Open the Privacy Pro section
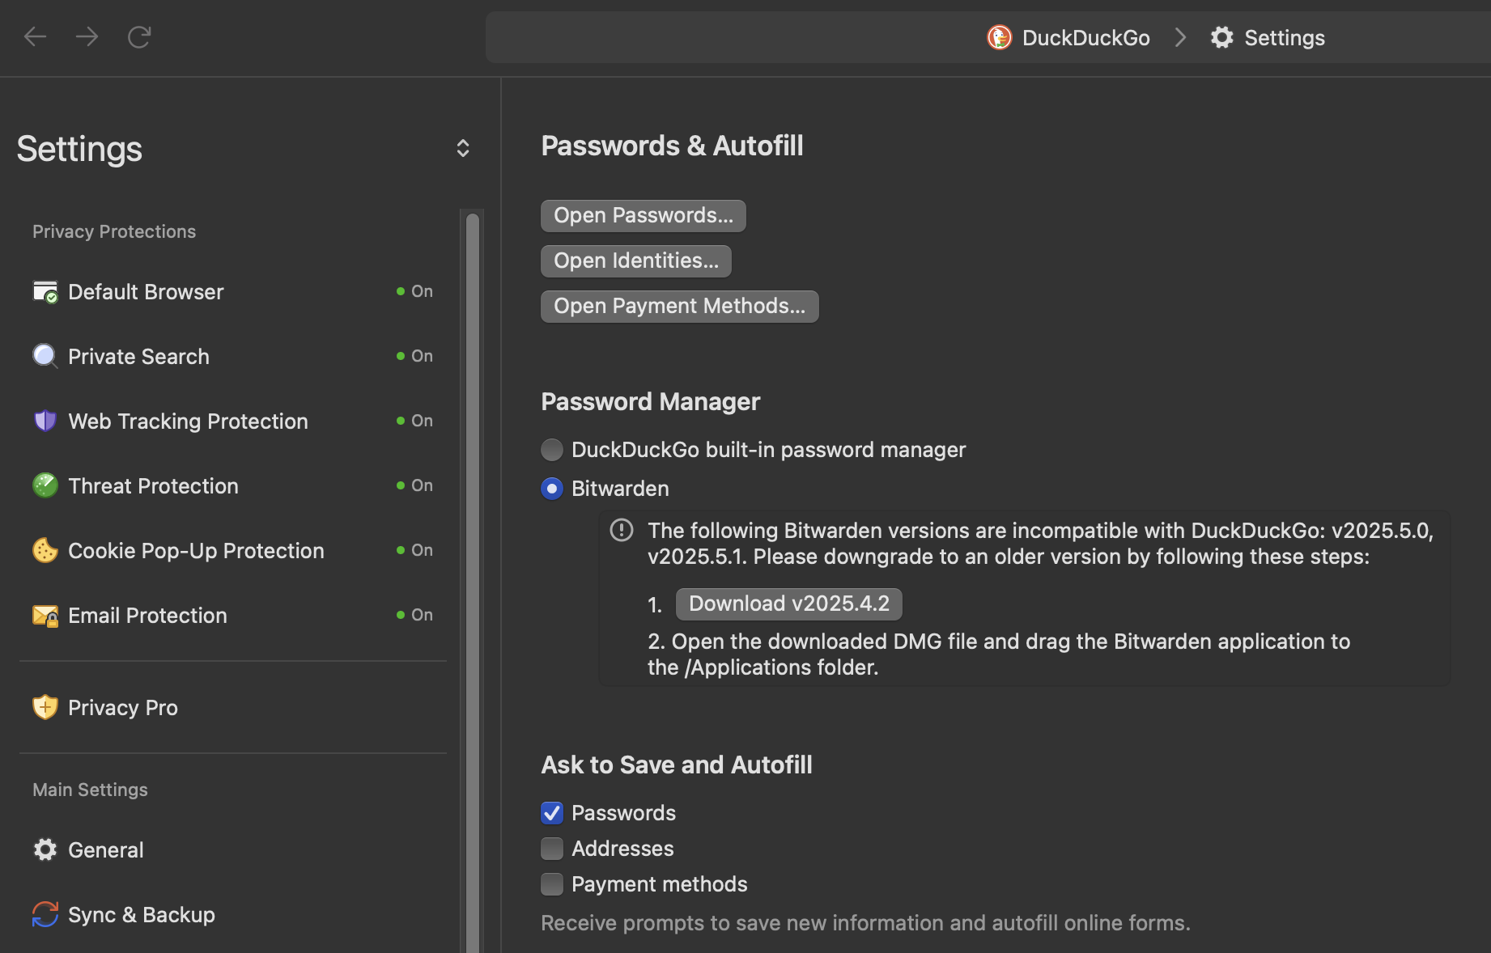The width and height of the screenshot is (1491, 953). pos(233,707)
